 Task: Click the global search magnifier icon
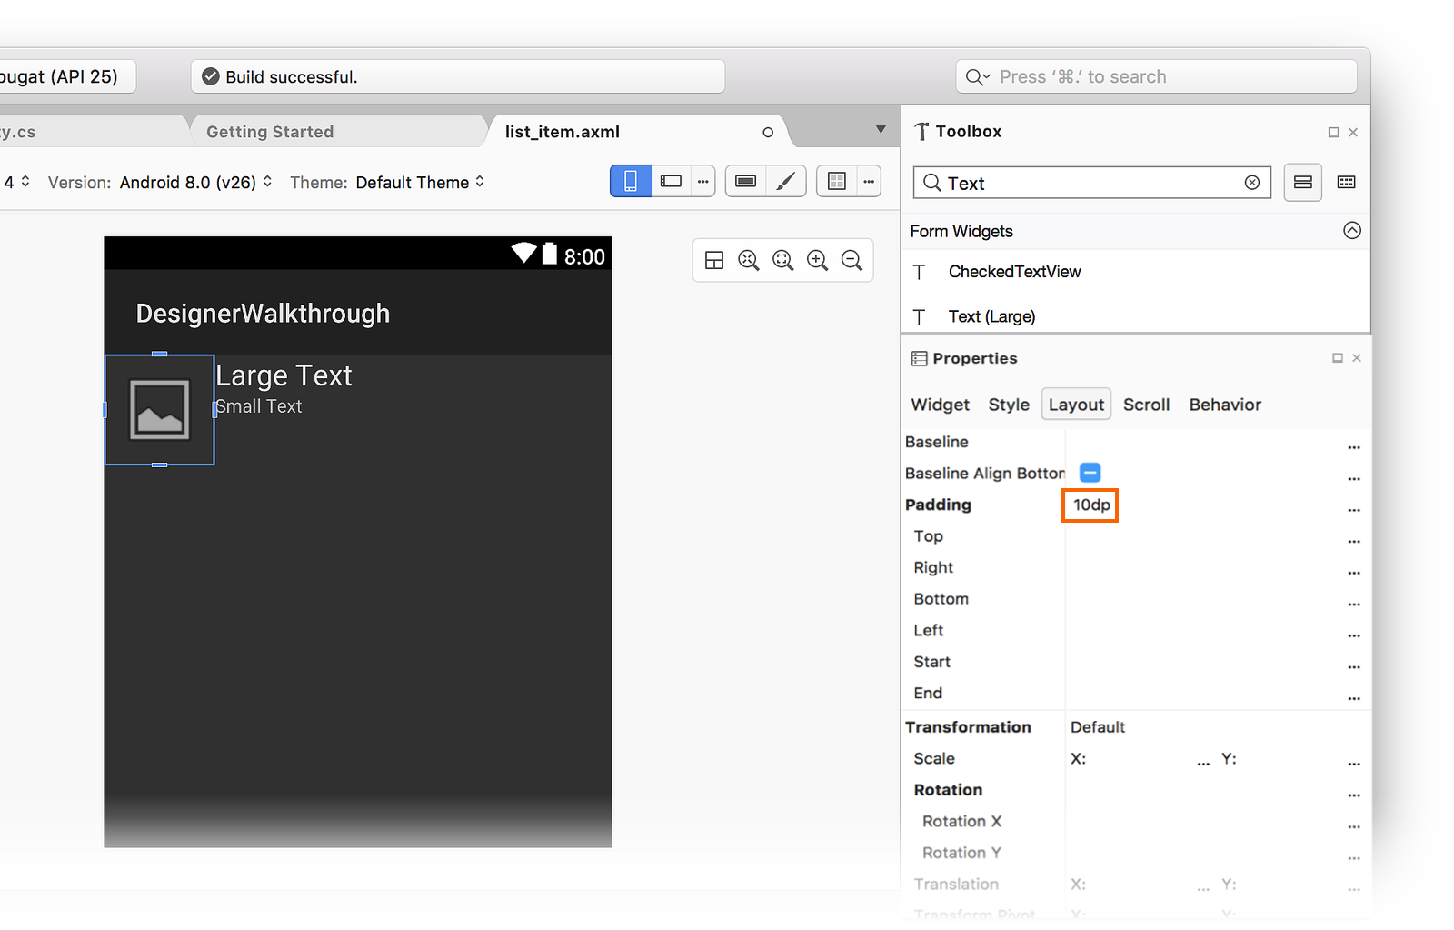[x=974, y=77]
